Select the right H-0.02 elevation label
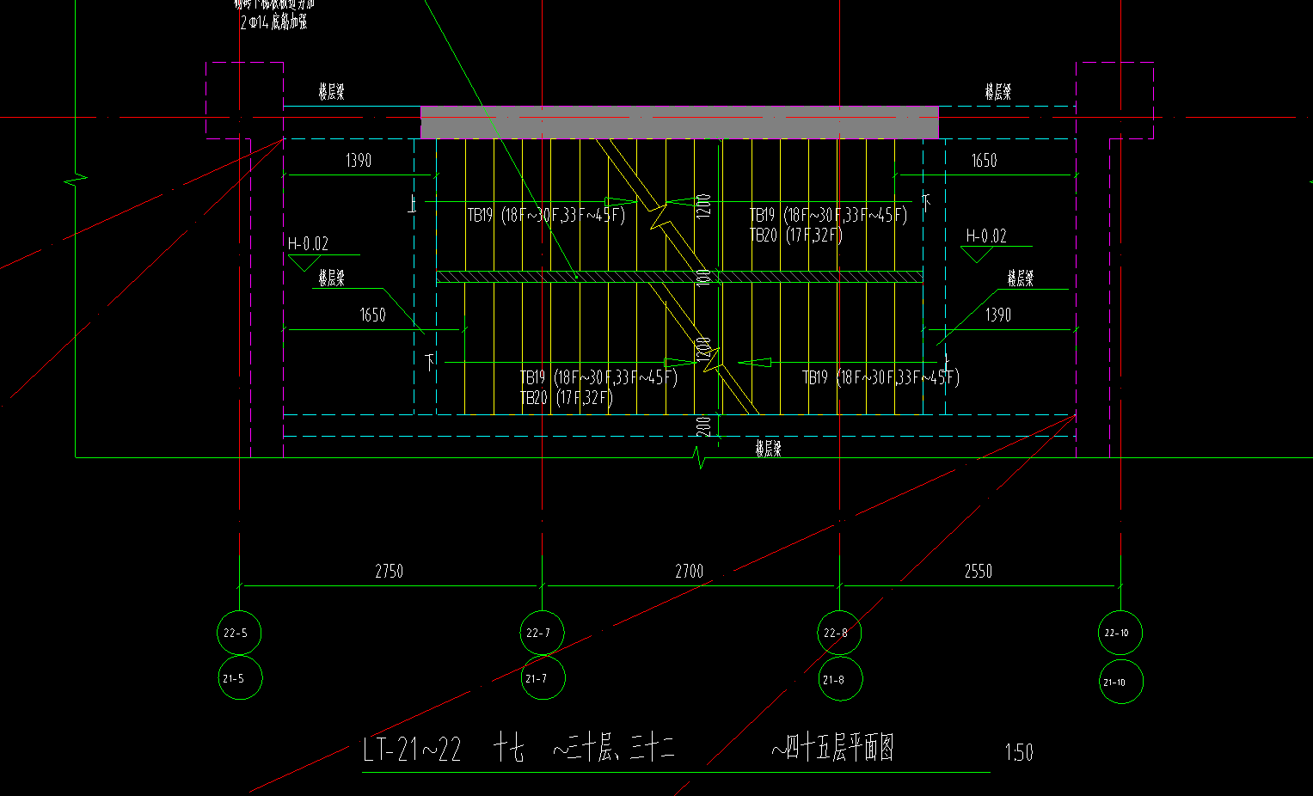 tap(986, 236)
